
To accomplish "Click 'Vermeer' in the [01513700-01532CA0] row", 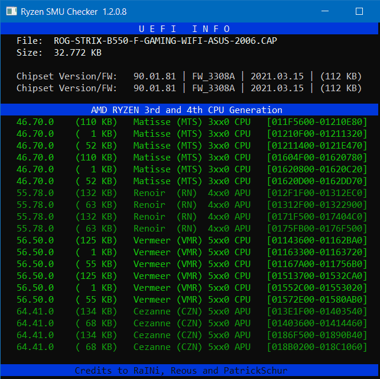I will [x=152, y=276].
